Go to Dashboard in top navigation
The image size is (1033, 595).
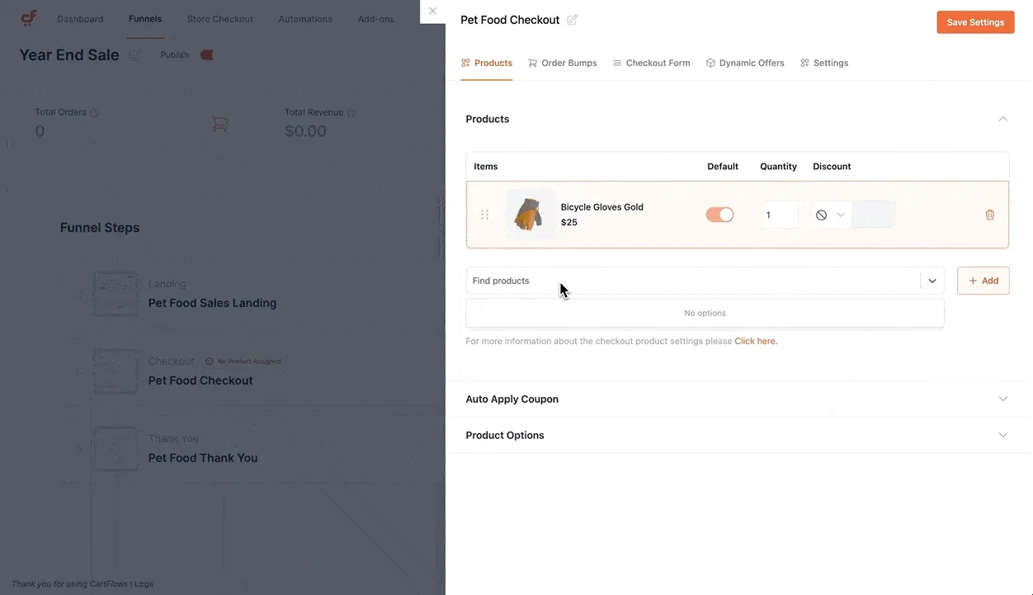(80, 19)
